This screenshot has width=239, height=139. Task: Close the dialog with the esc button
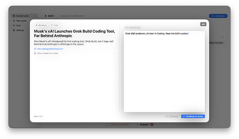coord(203,24)
